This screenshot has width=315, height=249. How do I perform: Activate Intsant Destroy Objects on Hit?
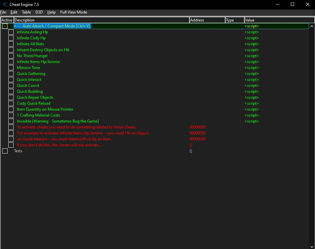[11, 50]
